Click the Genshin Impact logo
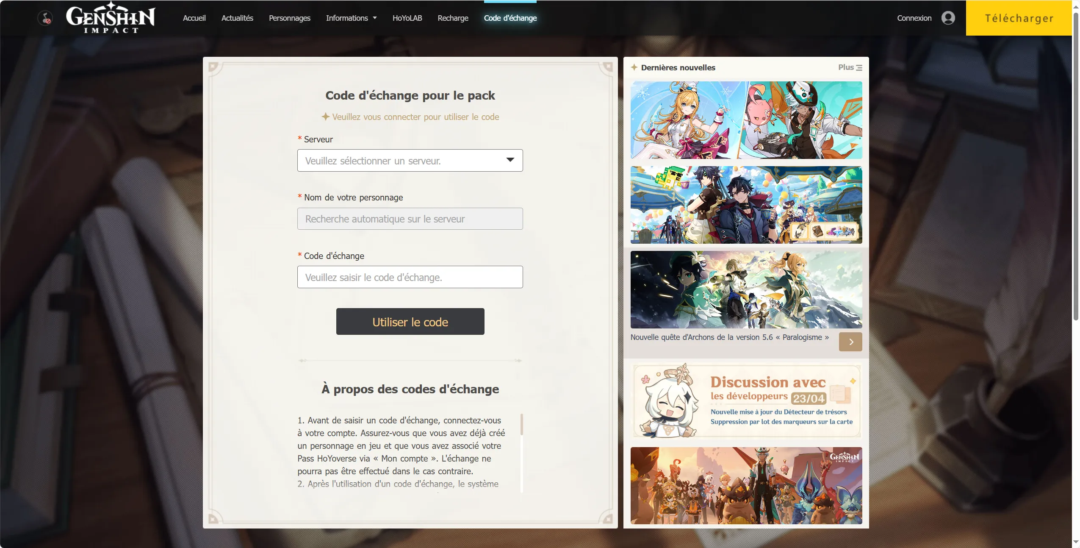Viewport: 1080px width, 548px height. point(111,18)
